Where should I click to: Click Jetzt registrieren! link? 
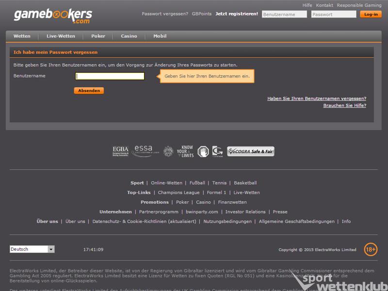(237, 14)
